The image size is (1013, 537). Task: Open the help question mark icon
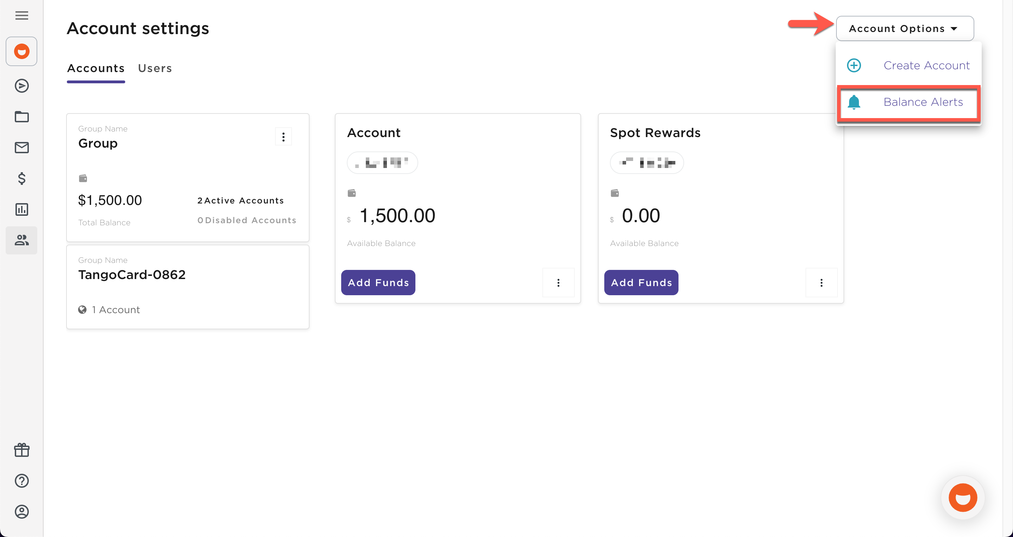(21, 480)
